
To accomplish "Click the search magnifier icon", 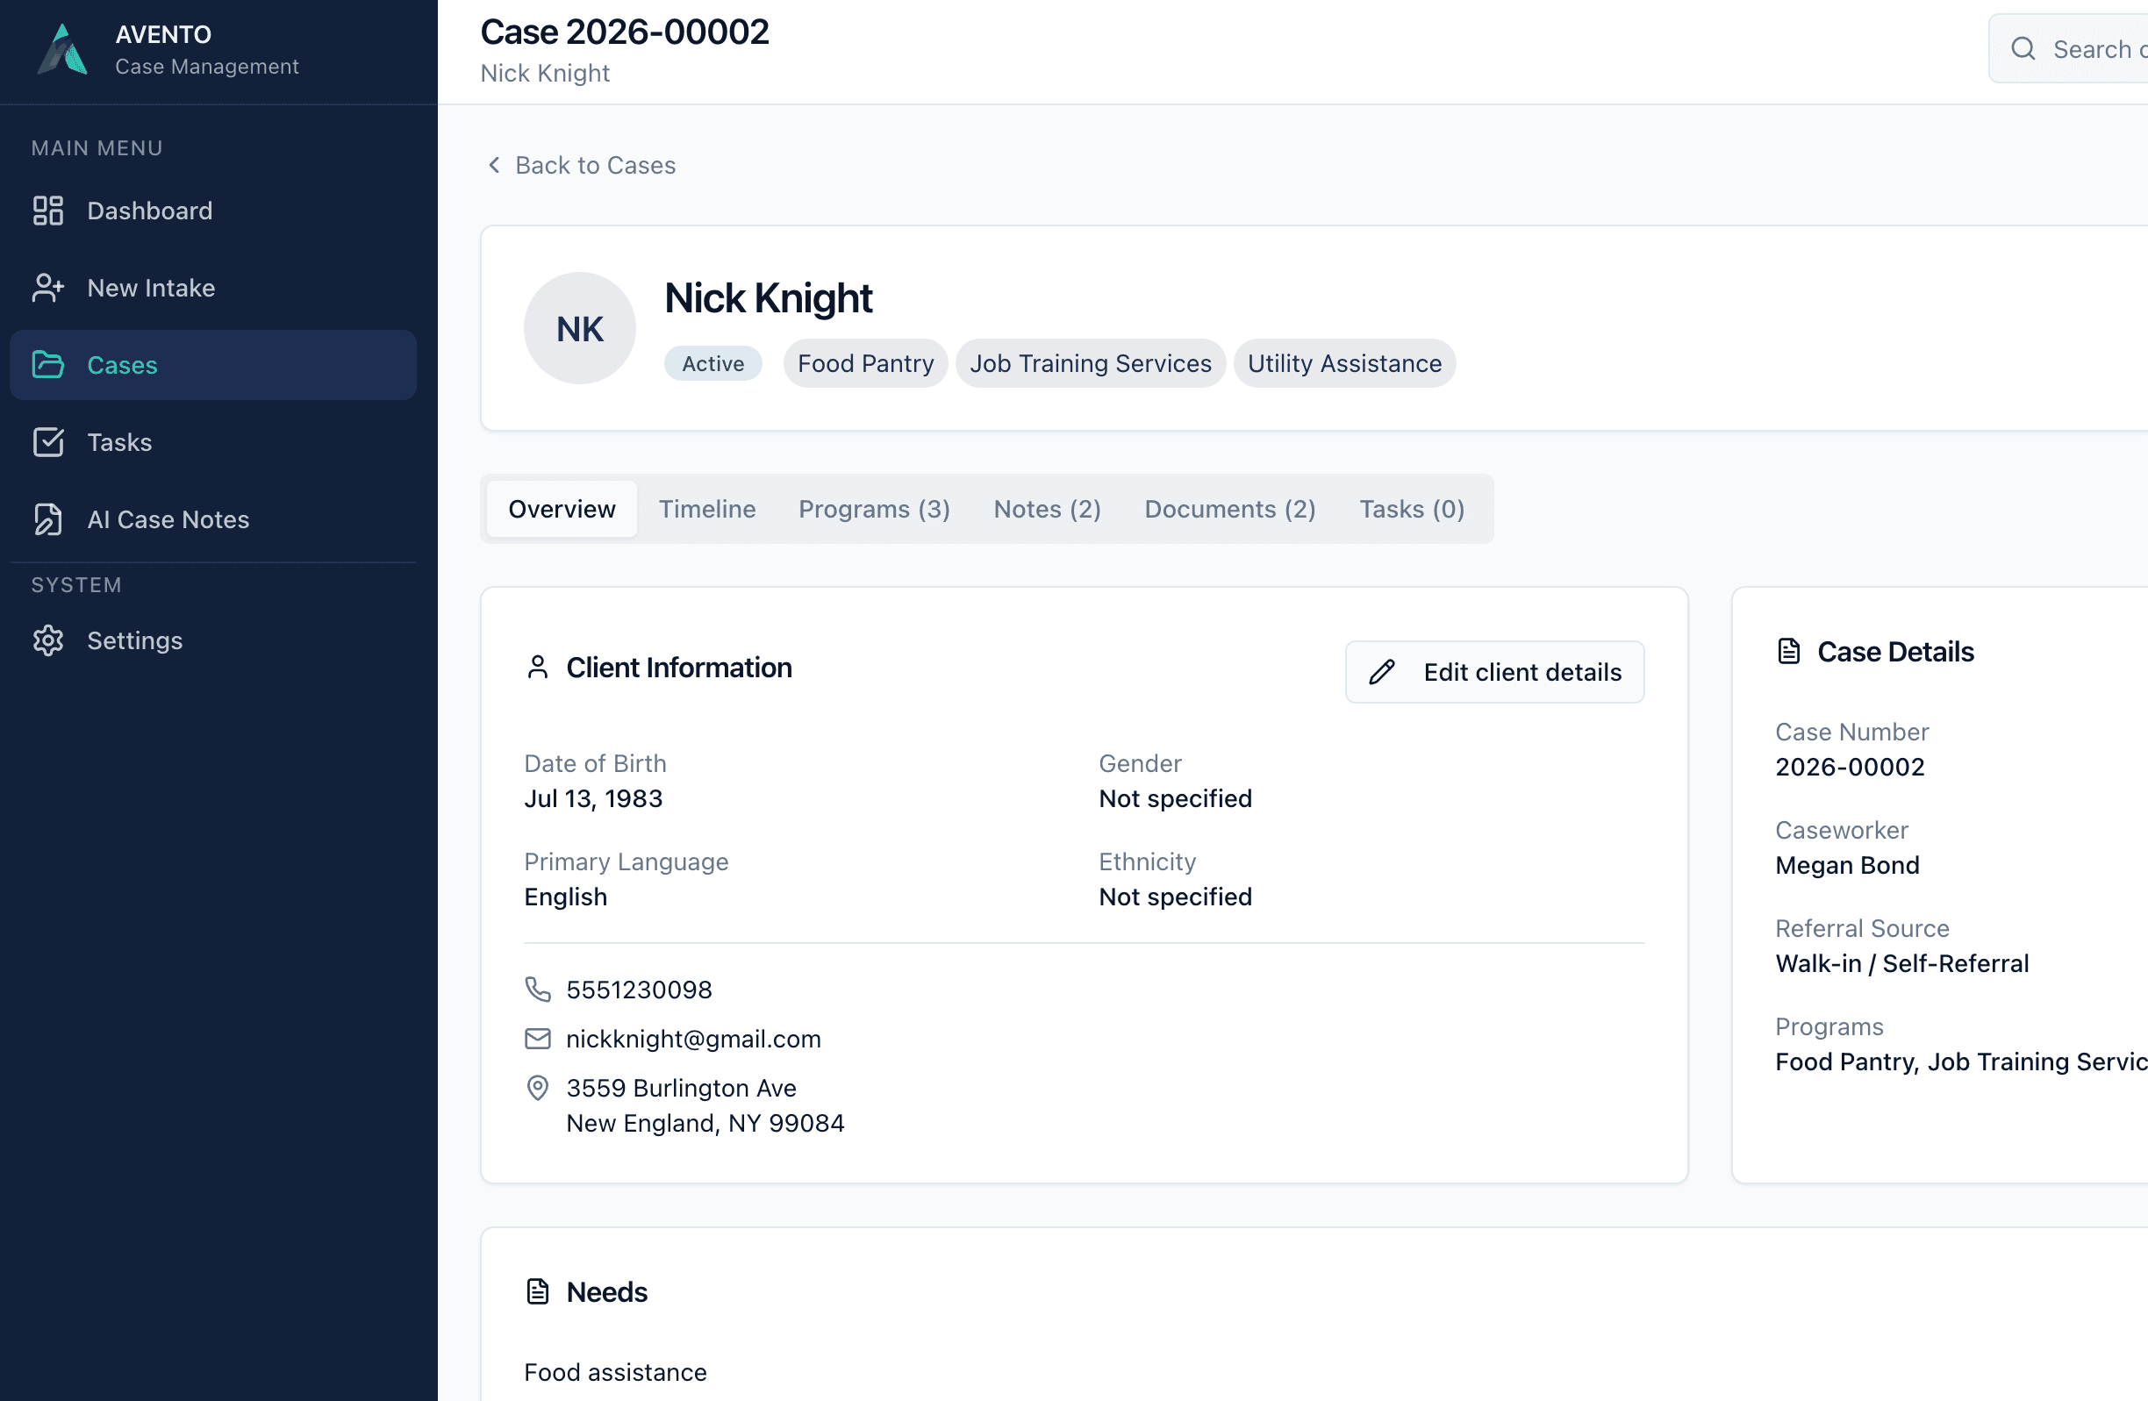I will (x=2023, y=49).
